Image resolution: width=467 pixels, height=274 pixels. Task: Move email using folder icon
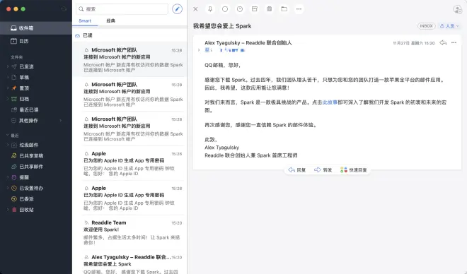point(284,9)
